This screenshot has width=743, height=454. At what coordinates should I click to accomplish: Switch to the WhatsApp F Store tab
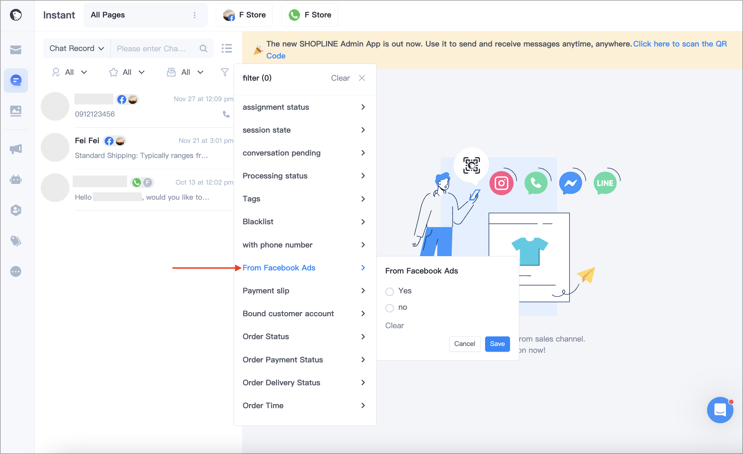tap(310, 15)
